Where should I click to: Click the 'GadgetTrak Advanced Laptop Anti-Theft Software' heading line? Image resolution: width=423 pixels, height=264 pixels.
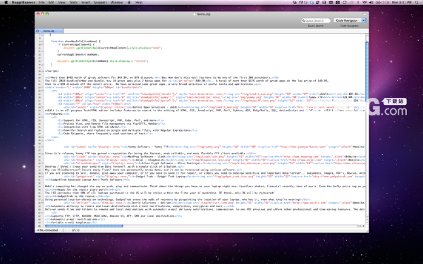(87, 180)
